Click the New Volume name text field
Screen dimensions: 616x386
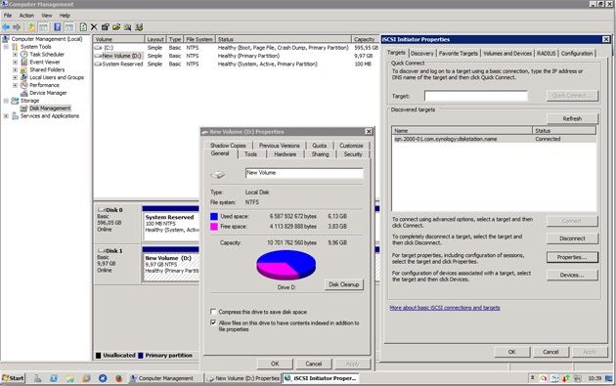tap(304, 173)
